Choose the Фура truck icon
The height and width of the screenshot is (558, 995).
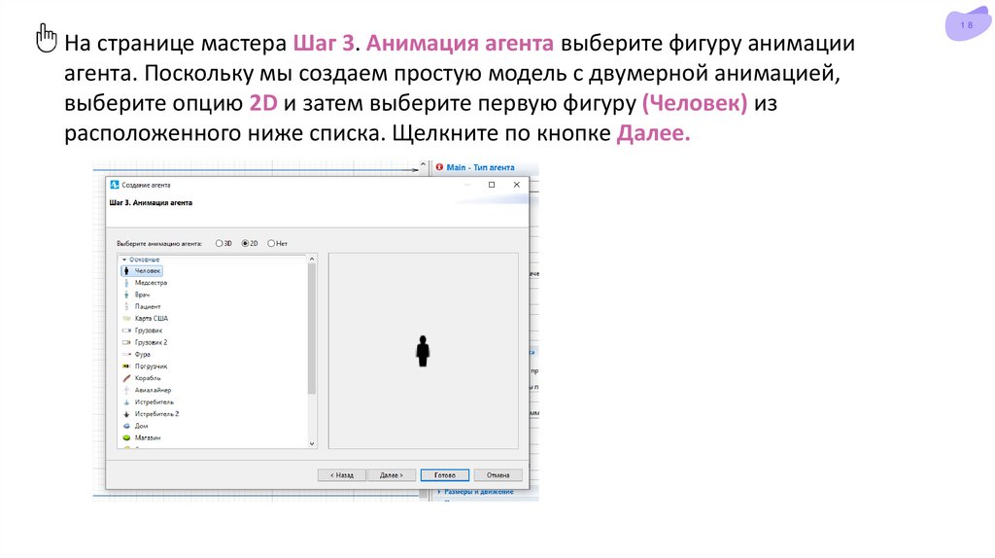pyautogui.click(x=126, y=354)
